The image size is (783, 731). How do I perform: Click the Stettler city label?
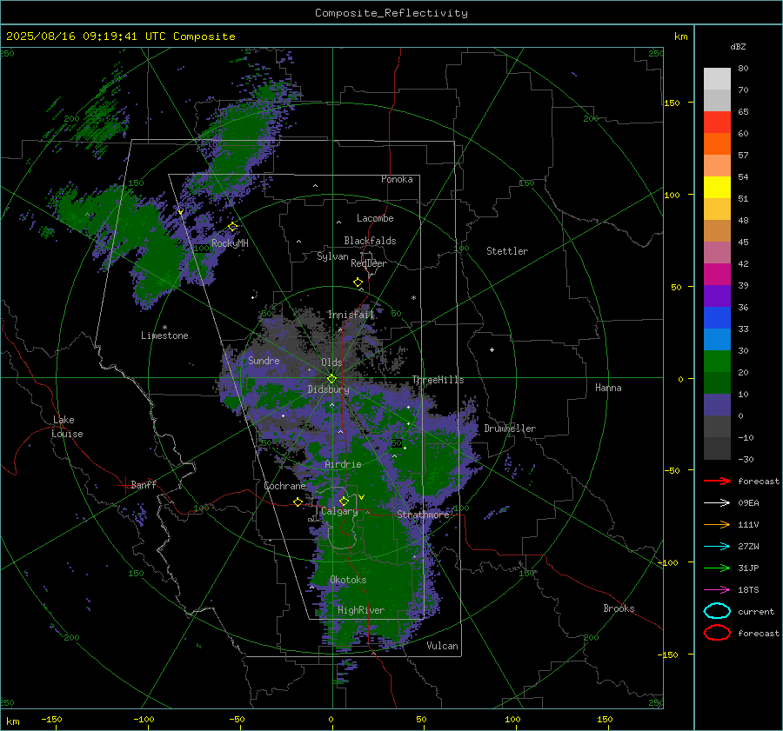tap(507, 251)
